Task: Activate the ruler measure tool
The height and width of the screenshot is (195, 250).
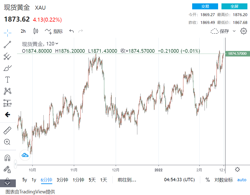Action: click(x=8, y=131)
